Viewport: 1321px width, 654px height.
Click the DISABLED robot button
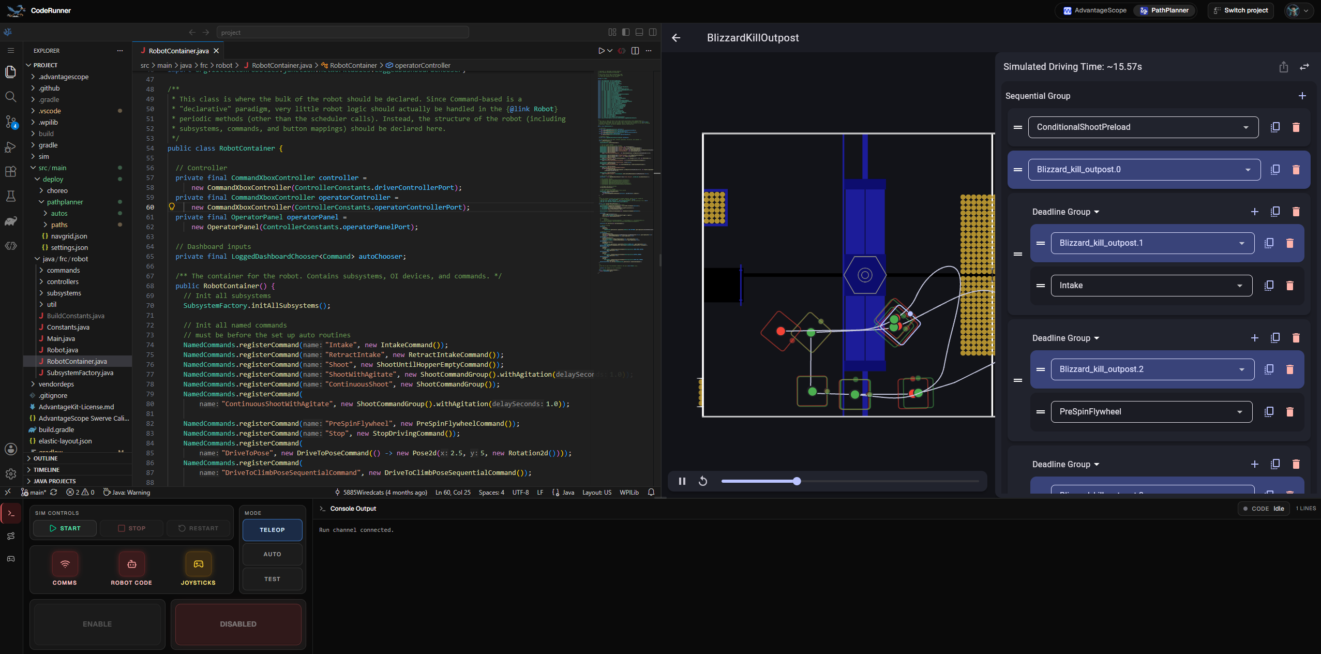click(x=238, y=625)
